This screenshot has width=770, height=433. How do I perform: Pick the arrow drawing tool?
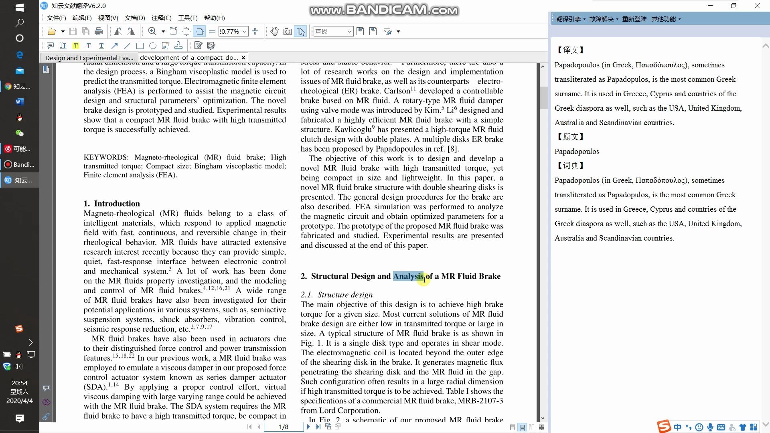pyautogui.click(x=114, y=46)
